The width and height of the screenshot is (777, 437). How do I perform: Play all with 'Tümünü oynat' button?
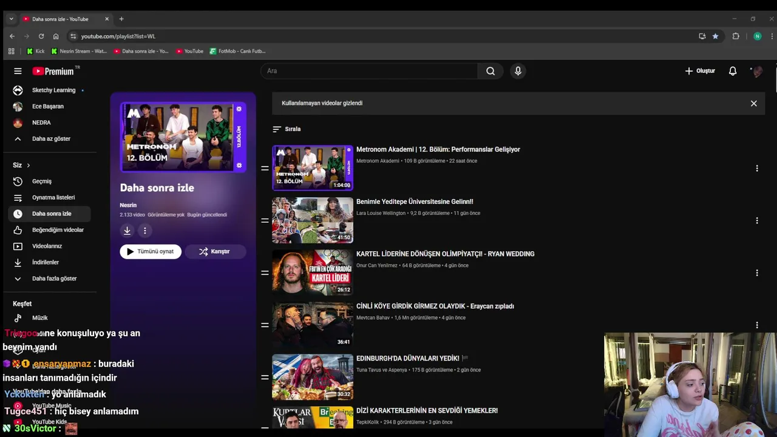151,251
